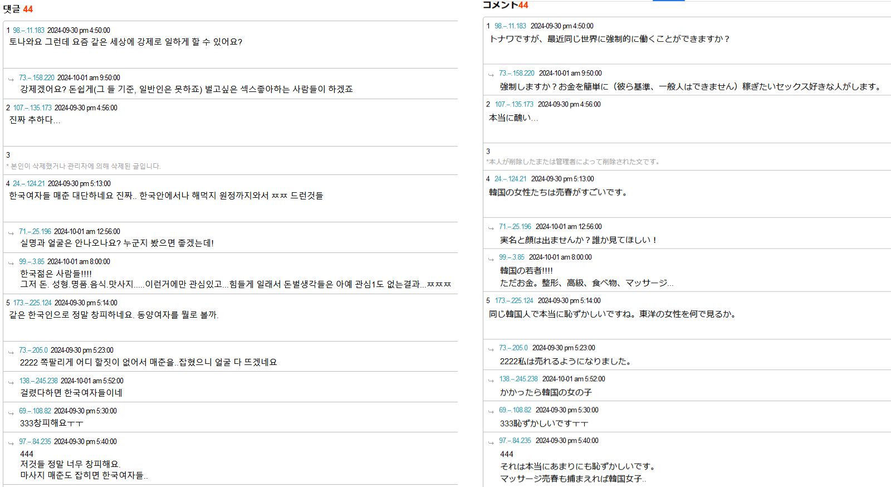
Task: Open IP link 98.–.11.183 in Korean comments
Action: click(28, 30)
